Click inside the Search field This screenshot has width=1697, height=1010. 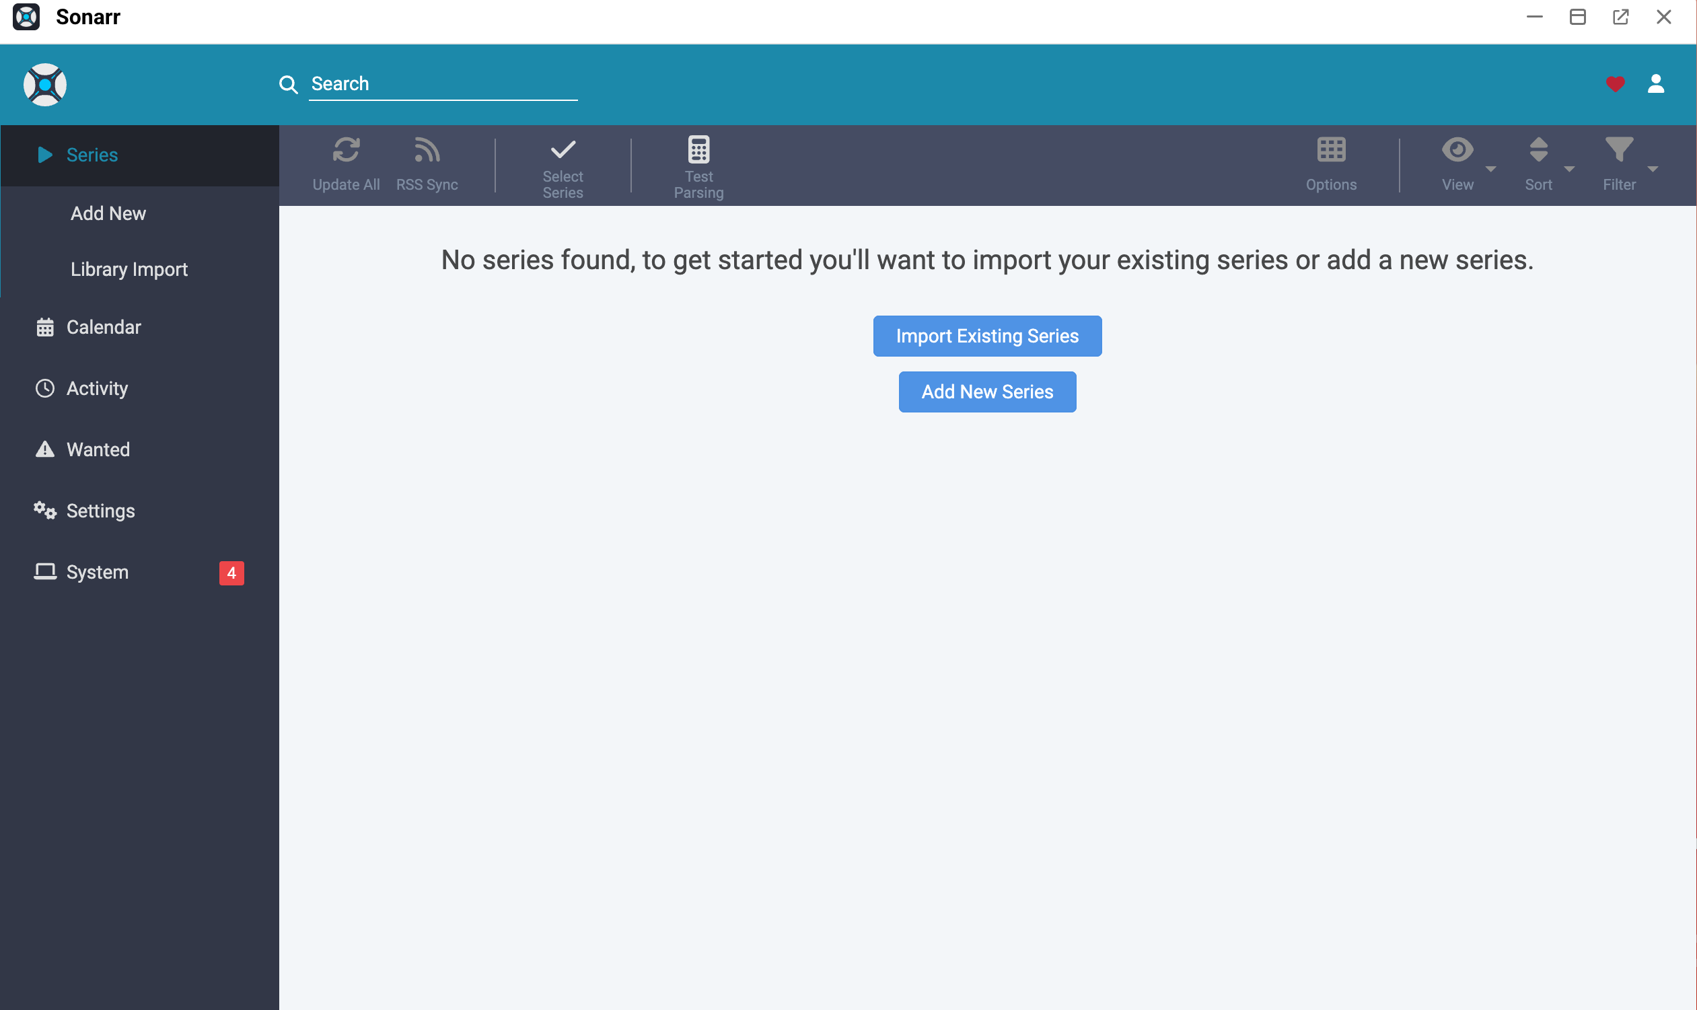point(442,83)
